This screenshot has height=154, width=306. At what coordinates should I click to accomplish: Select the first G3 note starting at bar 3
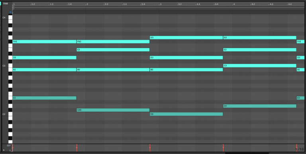click(x=186, y=38)
